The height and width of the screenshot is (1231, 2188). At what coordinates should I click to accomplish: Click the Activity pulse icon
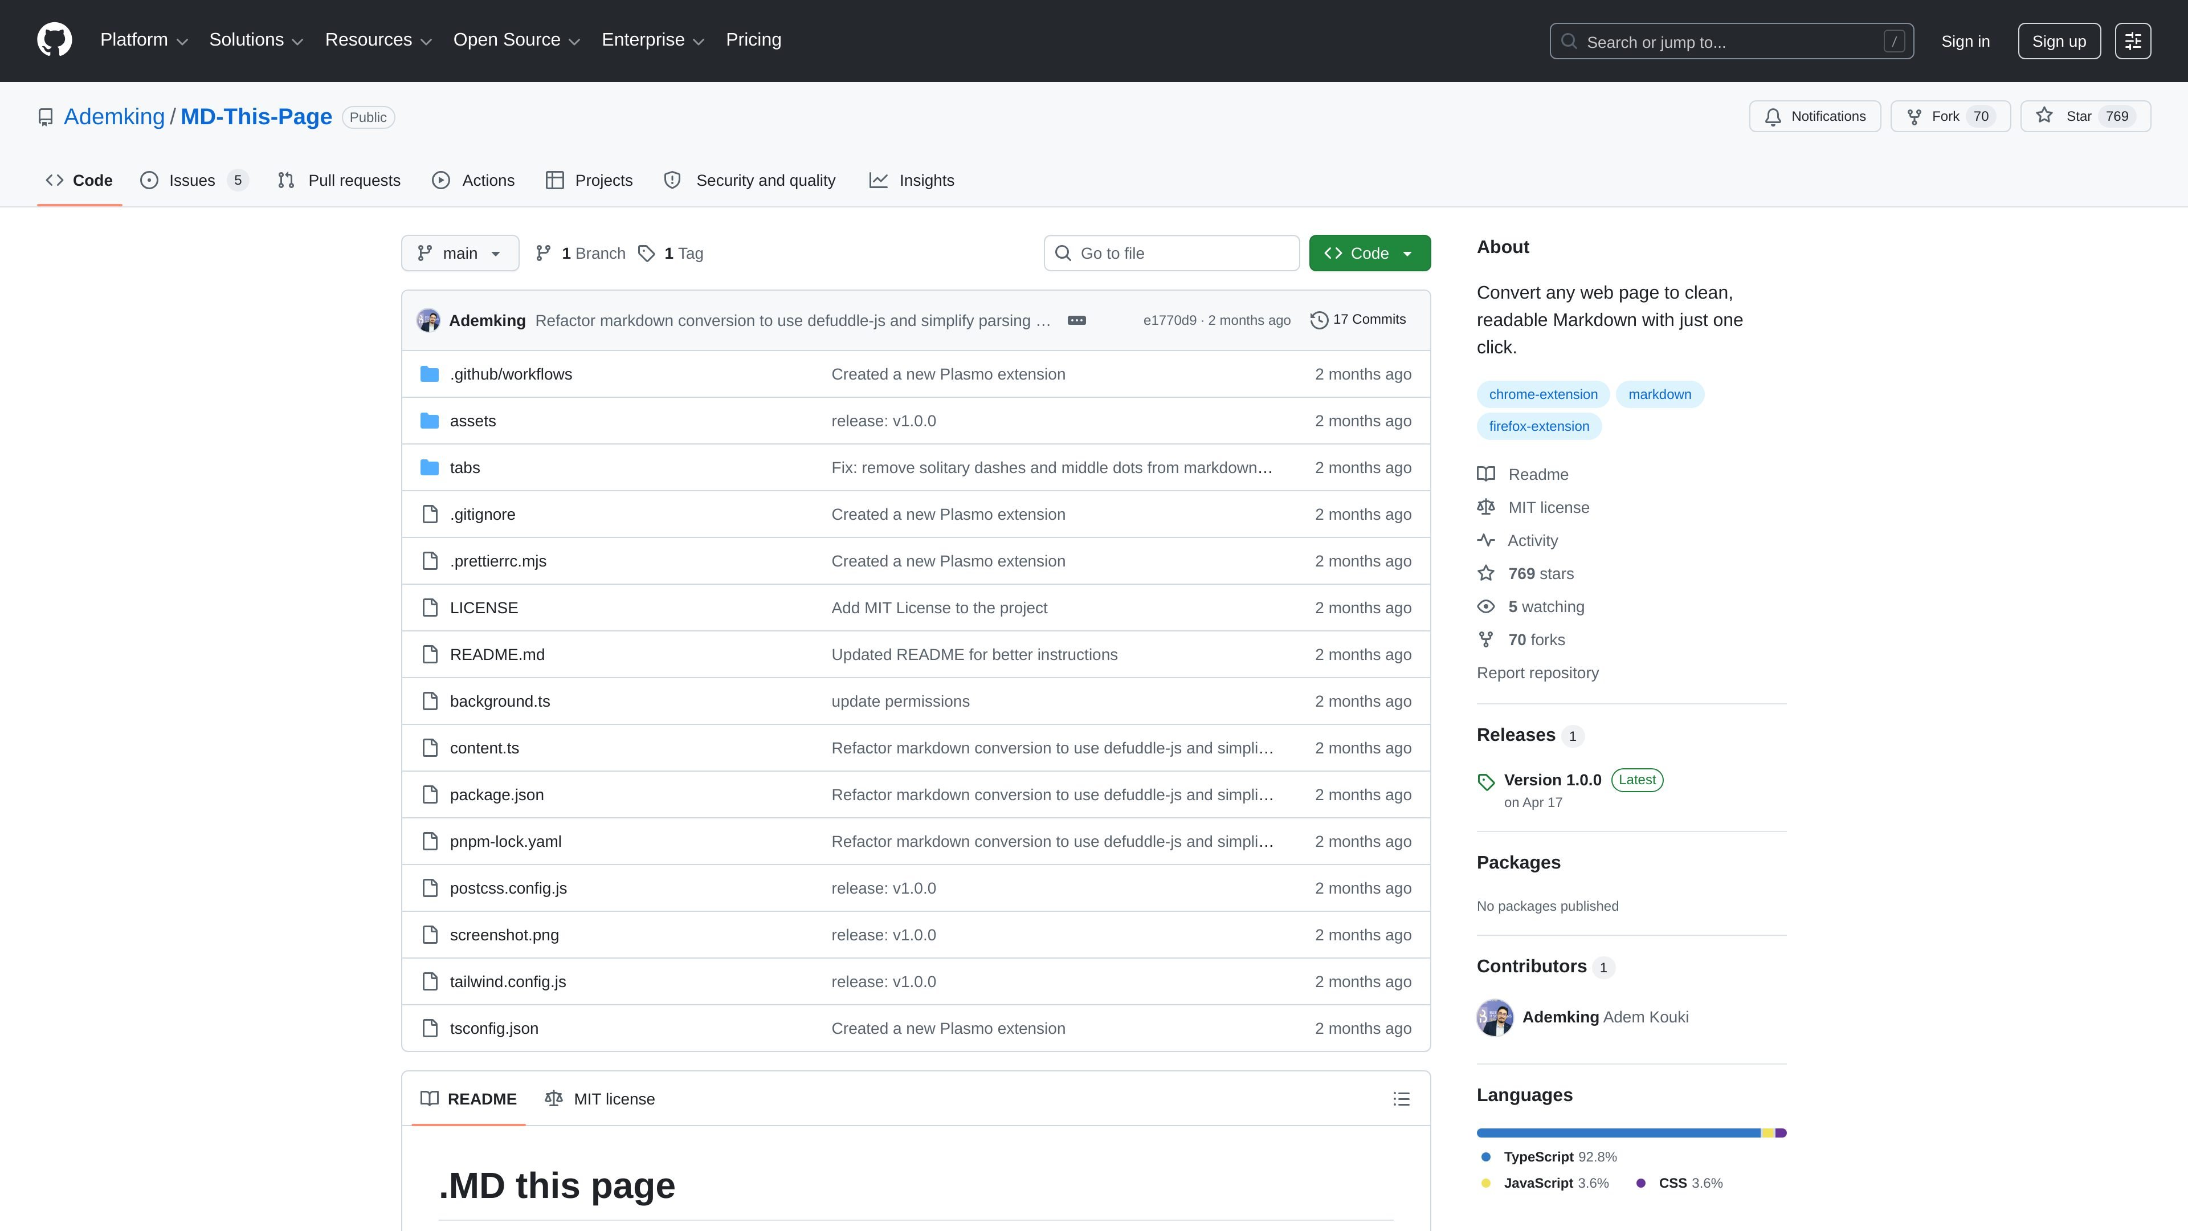[x=1485, y=540]
